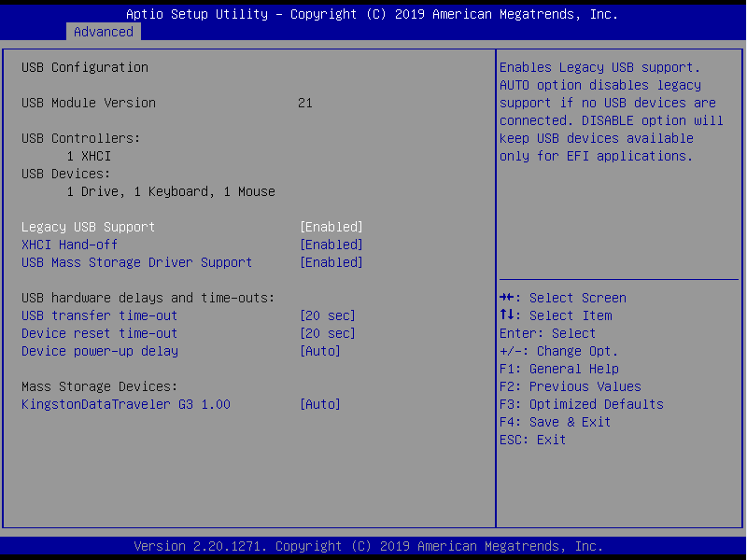This screenshot has width=747, height=560.
Task: Click the USB Configuration heading
Action: tap(84, 67)
